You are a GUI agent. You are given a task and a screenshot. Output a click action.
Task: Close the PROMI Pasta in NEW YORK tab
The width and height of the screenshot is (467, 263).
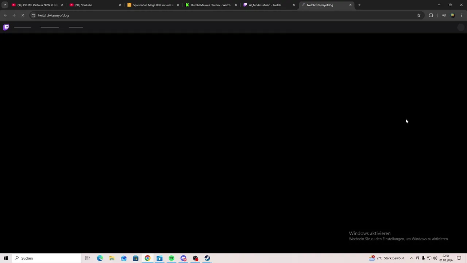[x=62, y=5]
